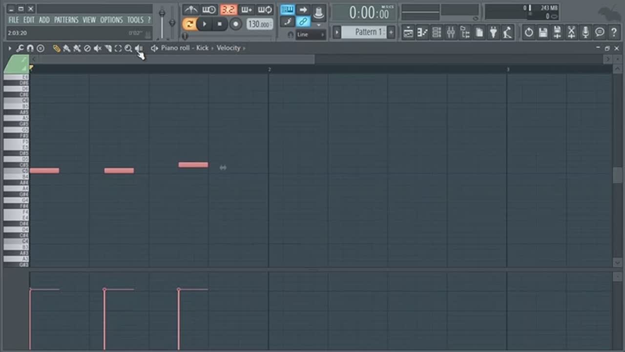Select the Zoom magnifier tool

(128, 48)
